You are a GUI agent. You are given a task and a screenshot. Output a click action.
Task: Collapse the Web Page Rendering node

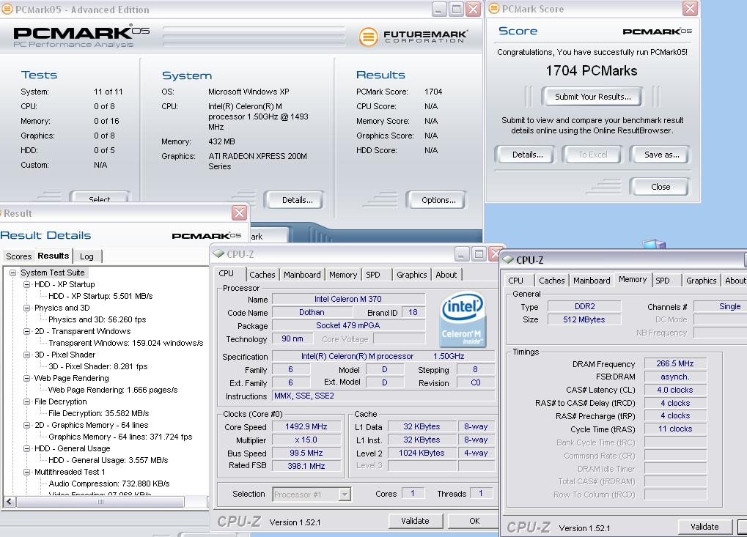tap(27, 378)
